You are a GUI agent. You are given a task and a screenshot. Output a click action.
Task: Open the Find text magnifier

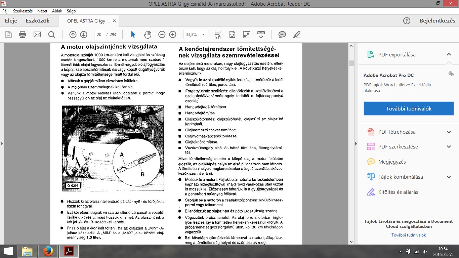click(x=51, y=35)
